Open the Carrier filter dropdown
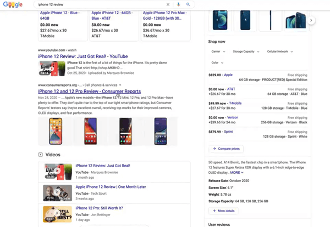Image resolution: width=330 pixels, height=227 pixels. pos(218,52)
